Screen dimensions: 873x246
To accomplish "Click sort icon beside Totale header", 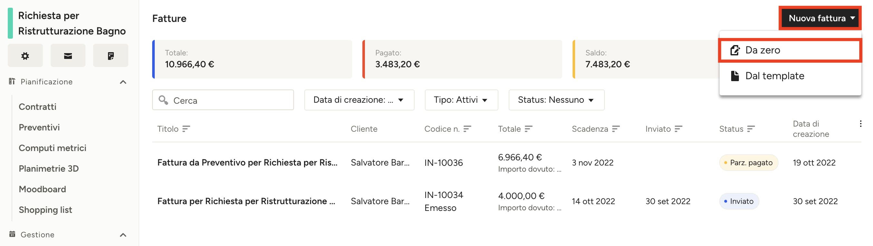I will (529, 129).
